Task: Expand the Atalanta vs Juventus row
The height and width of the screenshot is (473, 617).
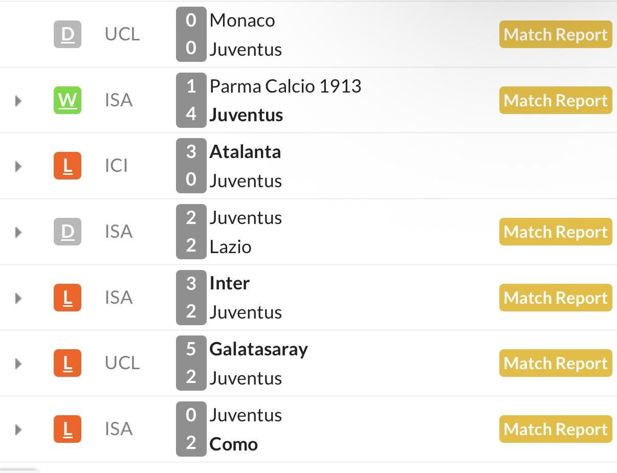Action: tap(18, 166)
